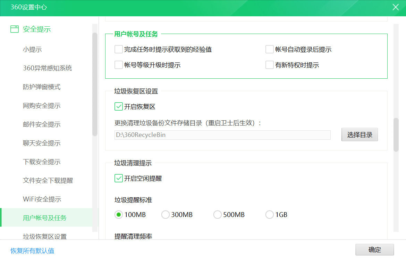Tick 帐号等级升级时提示 checkbox
Screen dimensions: 406x260
point(119,65)
